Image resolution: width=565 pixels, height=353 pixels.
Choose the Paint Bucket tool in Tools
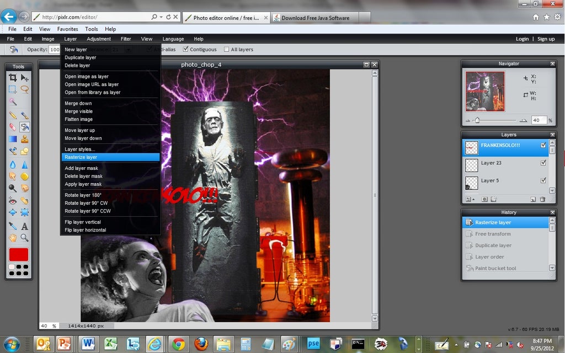(24, 127)
